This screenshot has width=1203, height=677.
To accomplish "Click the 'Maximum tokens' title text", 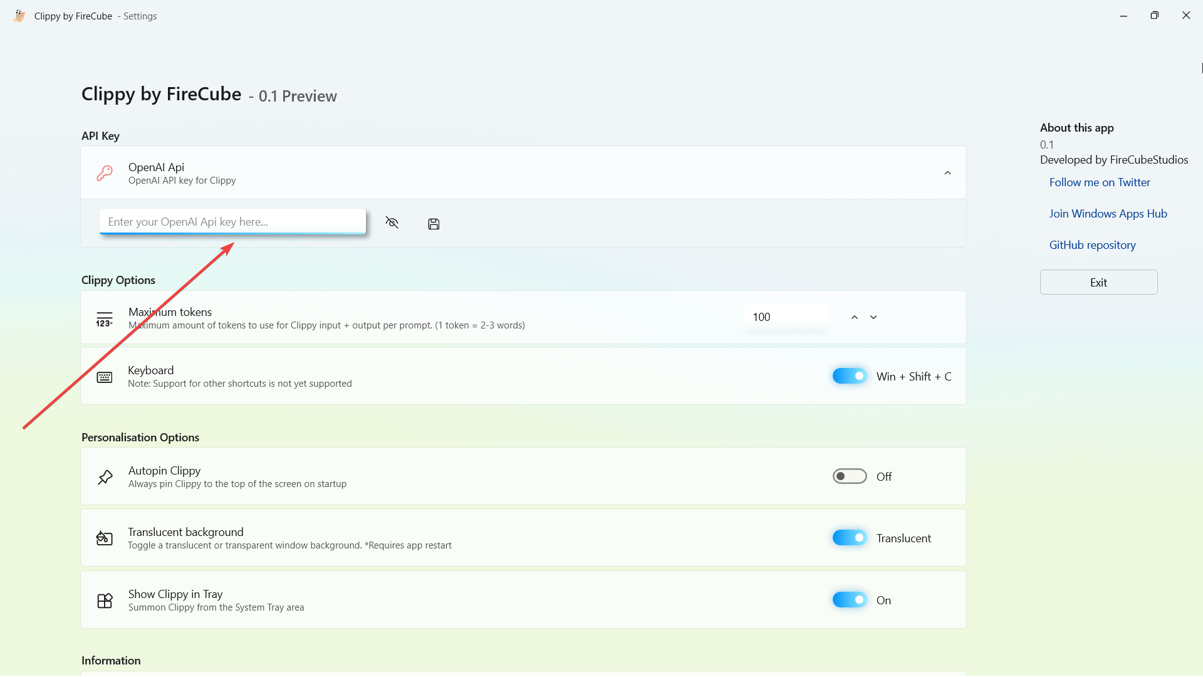I will [170, 312].
